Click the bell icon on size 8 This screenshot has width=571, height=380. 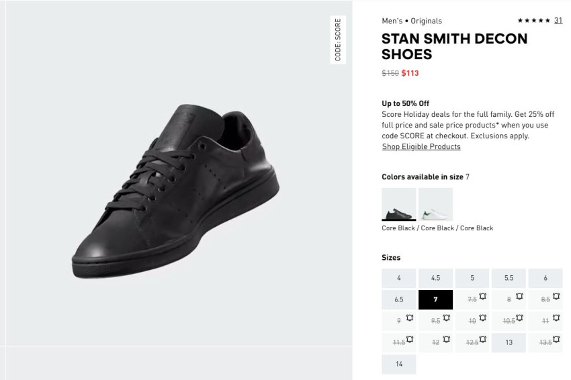coord(519,296)
